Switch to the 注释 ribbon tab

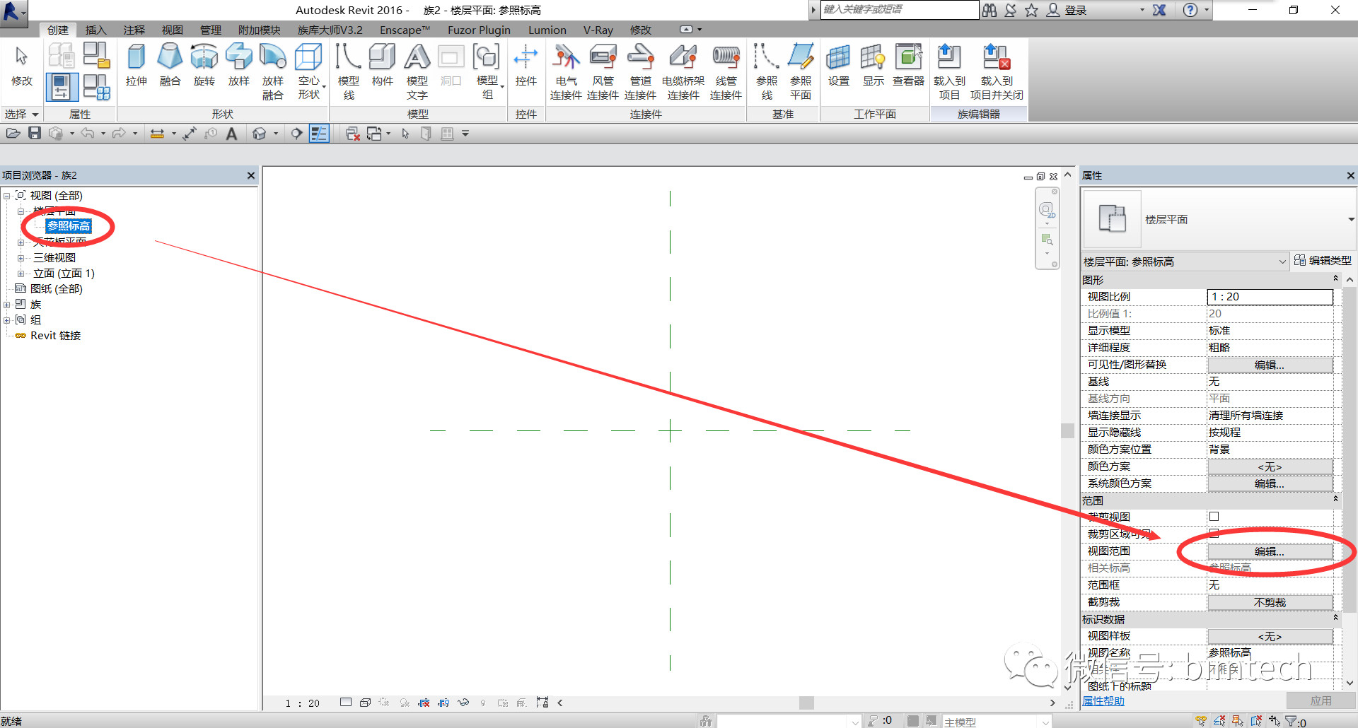[x=134, y=30]
